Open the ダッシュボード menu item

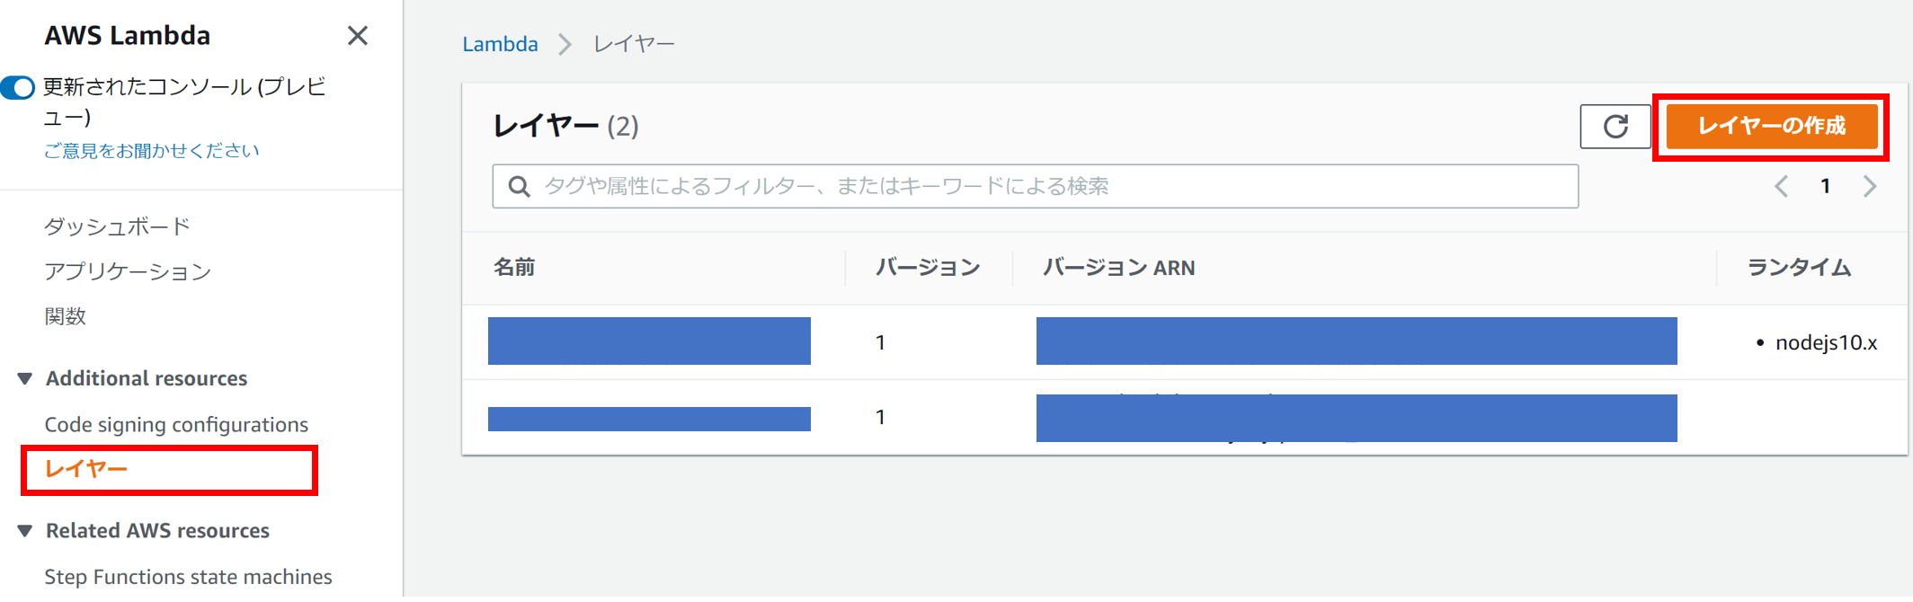click(x=117, y=226)
